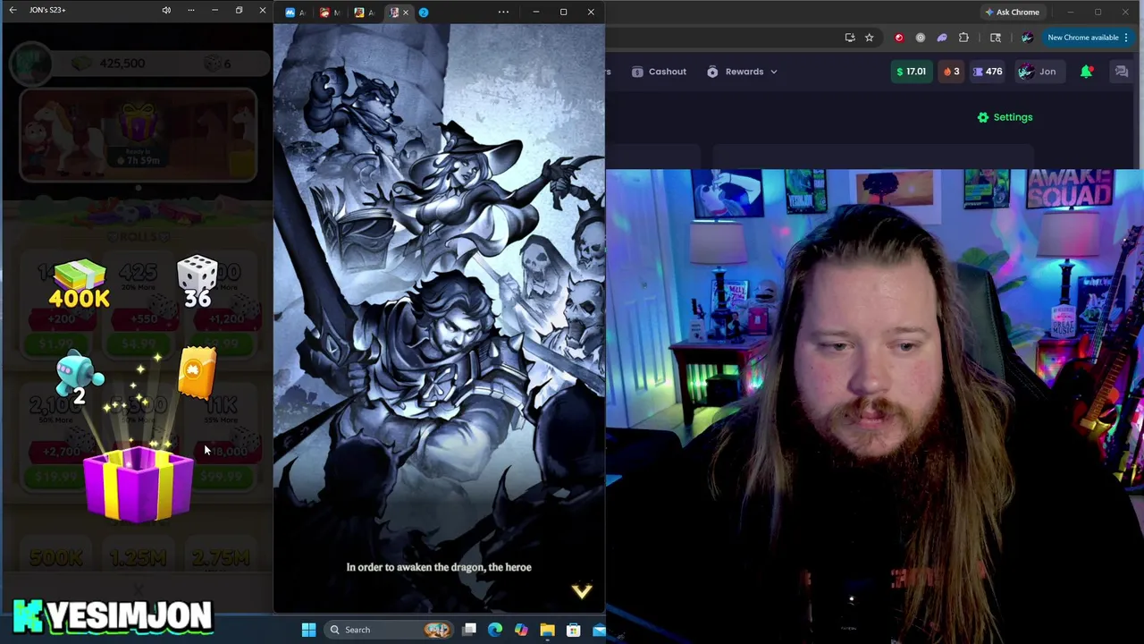Open Task View on taskbar

469,630
